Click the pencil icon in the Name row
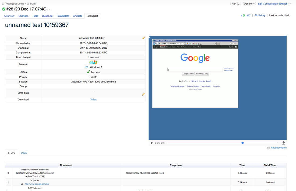This screenshot has width=296, height=191. tap(143, 38)
